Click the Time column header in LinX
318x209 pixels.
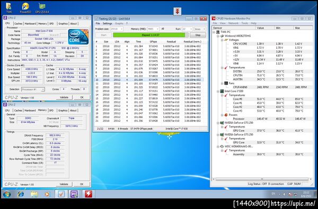tap(138, 42)
